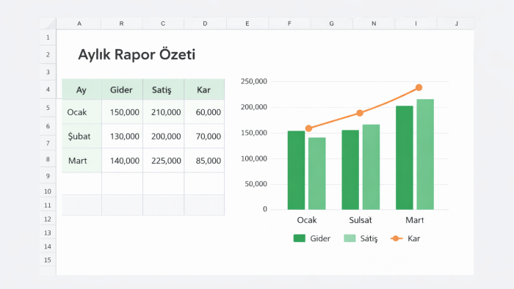Select cell with value 130,000

[x=122, y=136]
